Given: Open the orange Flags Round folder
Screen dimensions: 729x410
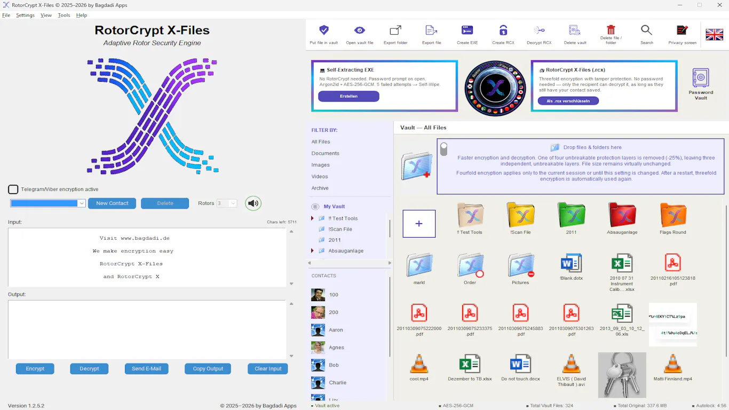Looking at the screenshot, I should pyautogui.click(x=673, y=215).
